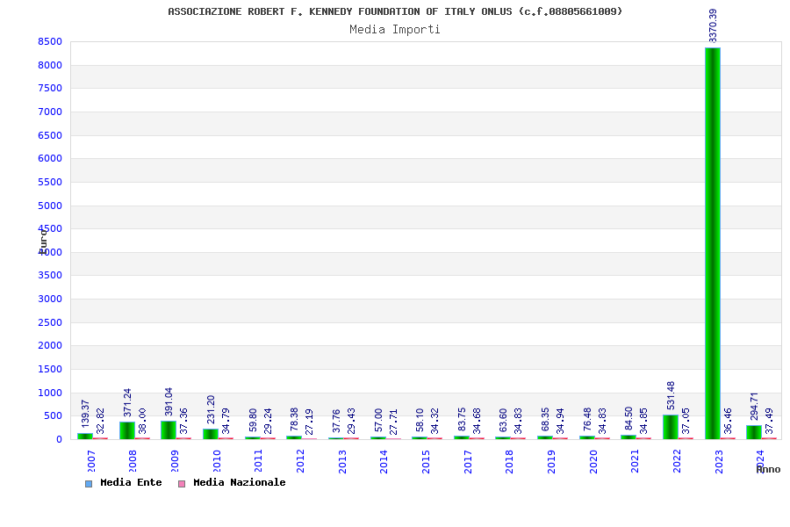Image resolution: width=790 pixels, height=527 pixels.
Task: Click the 2018 year axis label
Action: pyautogui.click(x=509, y=461)
